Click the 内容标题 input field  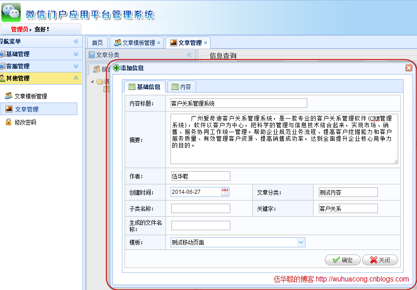(238, 103)
